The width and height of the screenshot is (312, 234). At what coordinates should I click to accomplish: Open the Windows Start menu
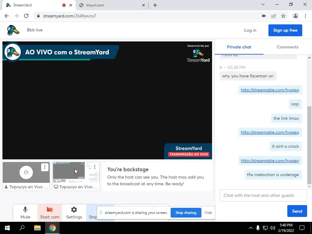point(7,228)
